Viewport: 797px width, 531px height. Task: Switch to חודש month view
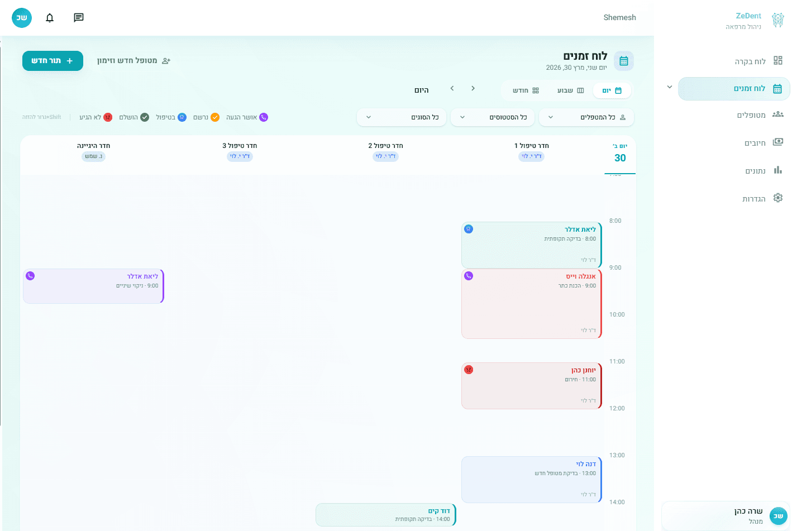[x=526, y=90]
